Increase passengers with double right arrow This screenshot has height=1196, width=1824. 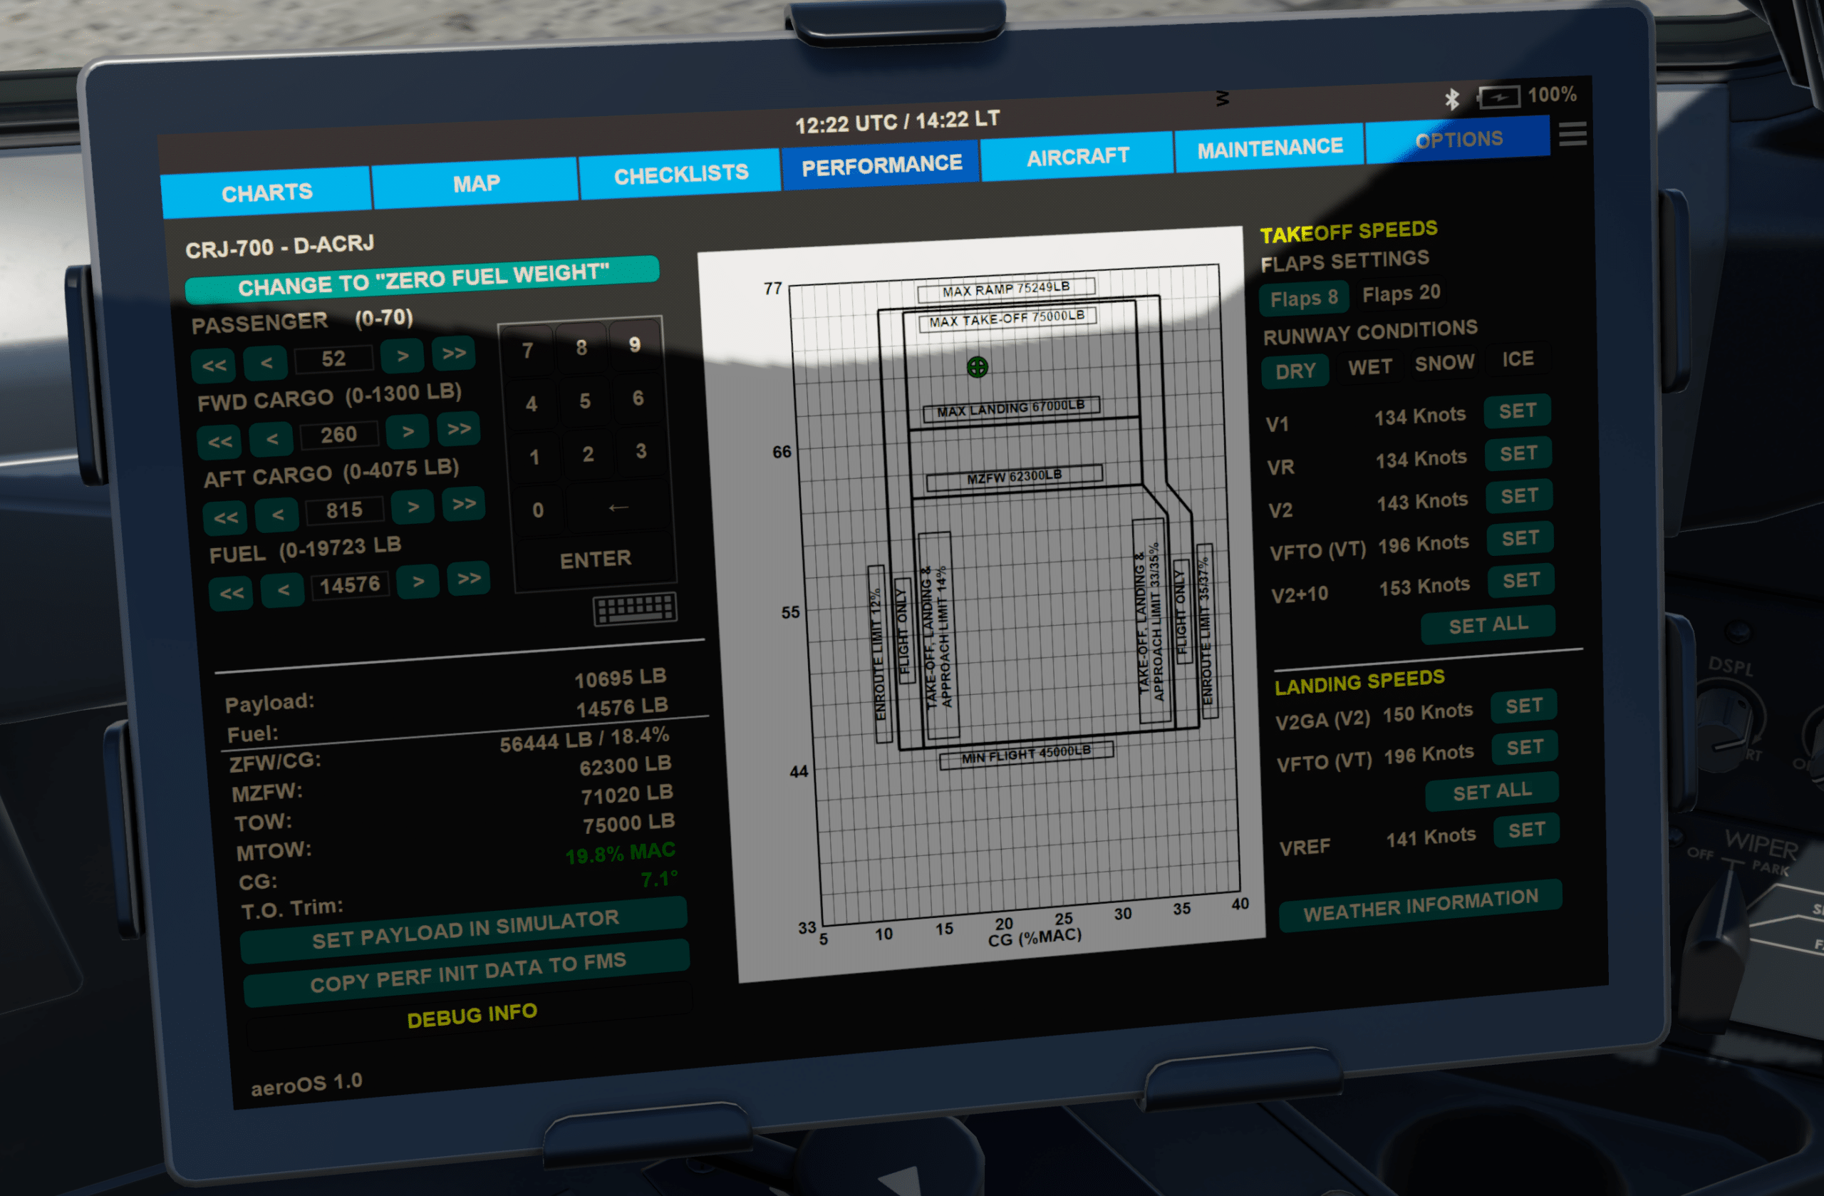[x=454, y=353]
